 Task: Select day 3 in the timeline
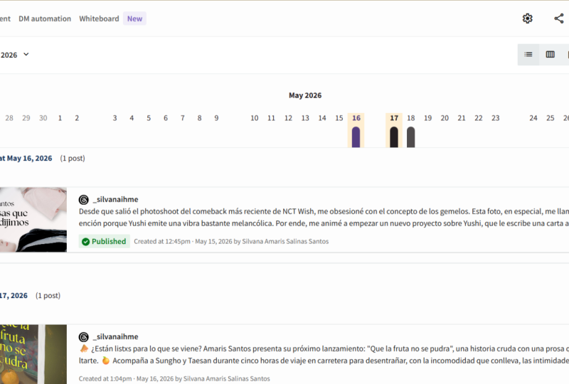point(115,118)
